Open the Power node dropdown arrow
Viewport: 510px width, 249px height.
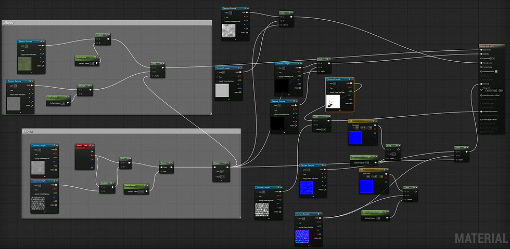(x=171, y=163)
